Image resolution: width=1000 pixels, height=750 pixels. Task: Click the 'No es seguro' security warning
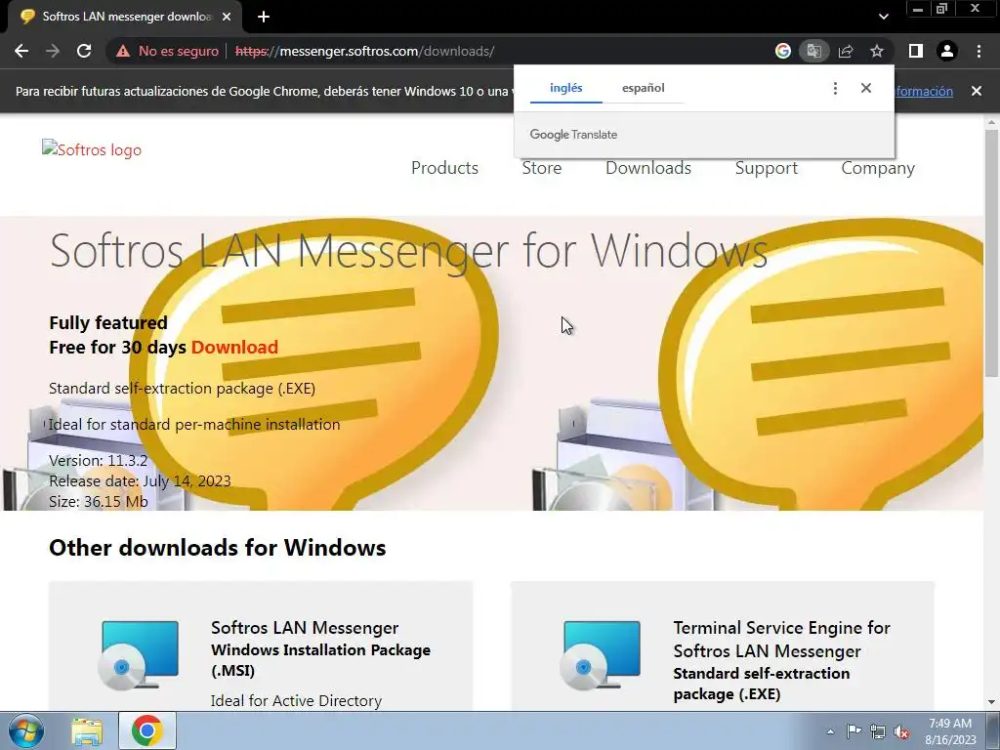click(167, 51)
